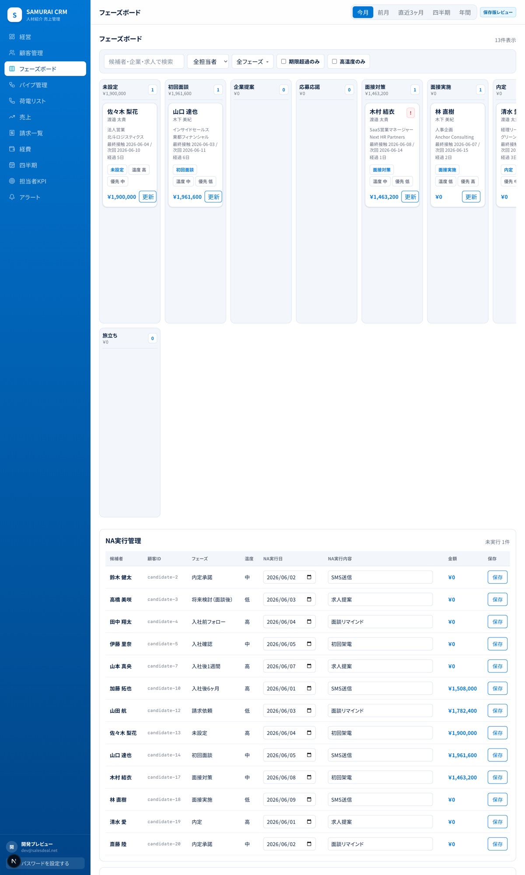
Task: Open 顧客管理 people icon in sidebar
Action: tap(12, 53)
